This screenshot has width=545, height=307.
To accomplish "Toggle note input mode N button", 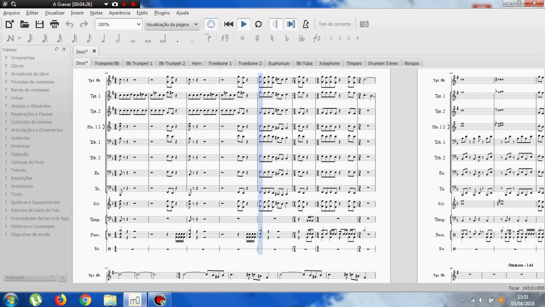I will (x=10, y=38).
